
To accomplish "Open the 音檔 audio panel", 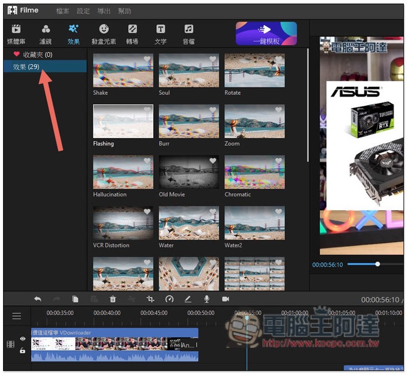I will tap(189, 34).
